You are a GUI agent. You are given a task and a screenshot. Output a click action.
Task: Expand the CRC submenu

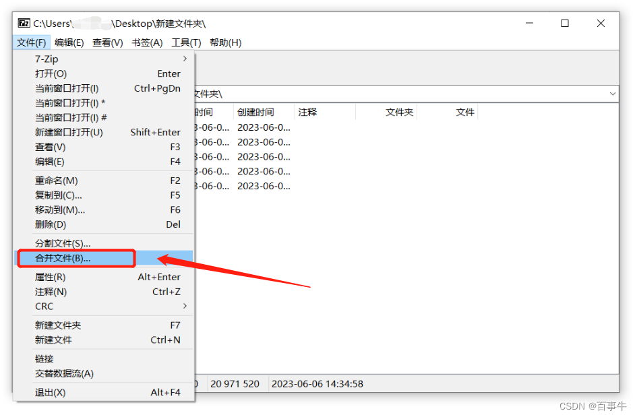104,306
